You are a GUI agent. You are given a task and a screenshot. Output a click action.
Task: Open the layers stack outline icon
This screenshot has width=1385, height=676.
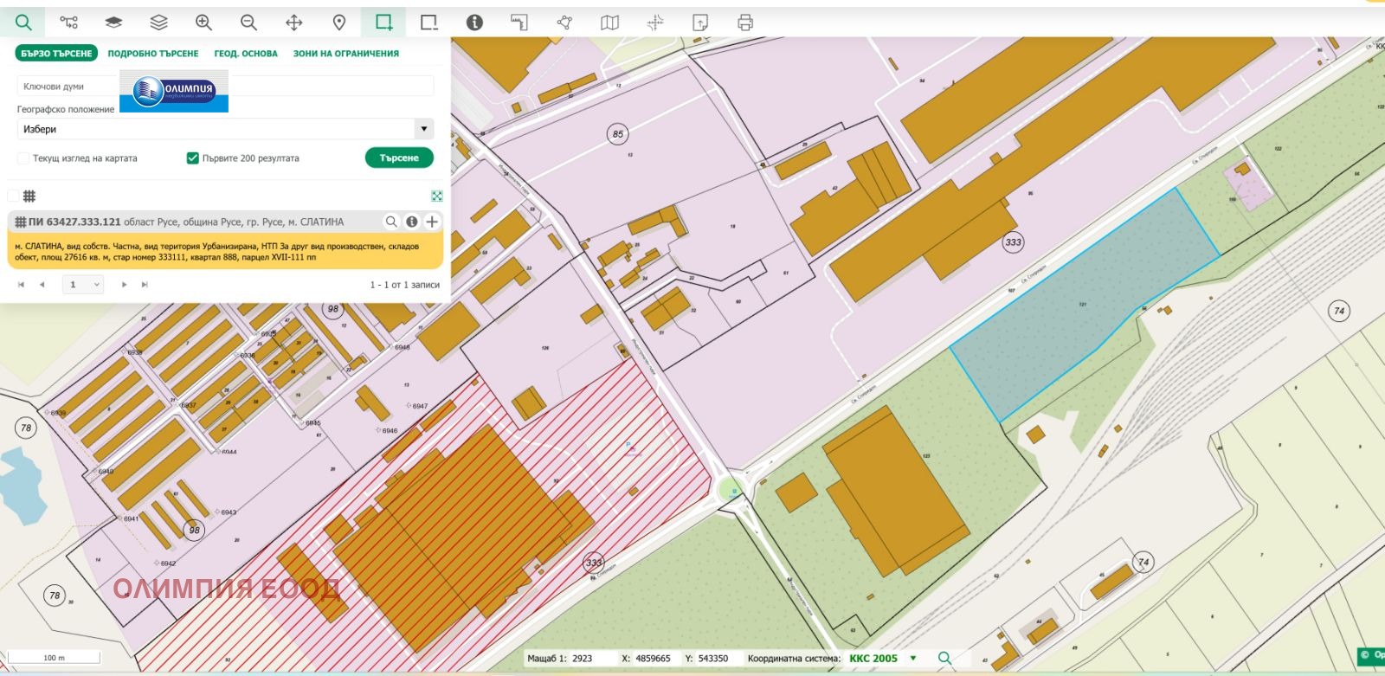(158, 23)
